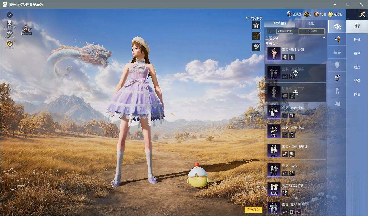
Task: Expand the collapsed left-side arrow menu
Action: (x=10, y=15)
